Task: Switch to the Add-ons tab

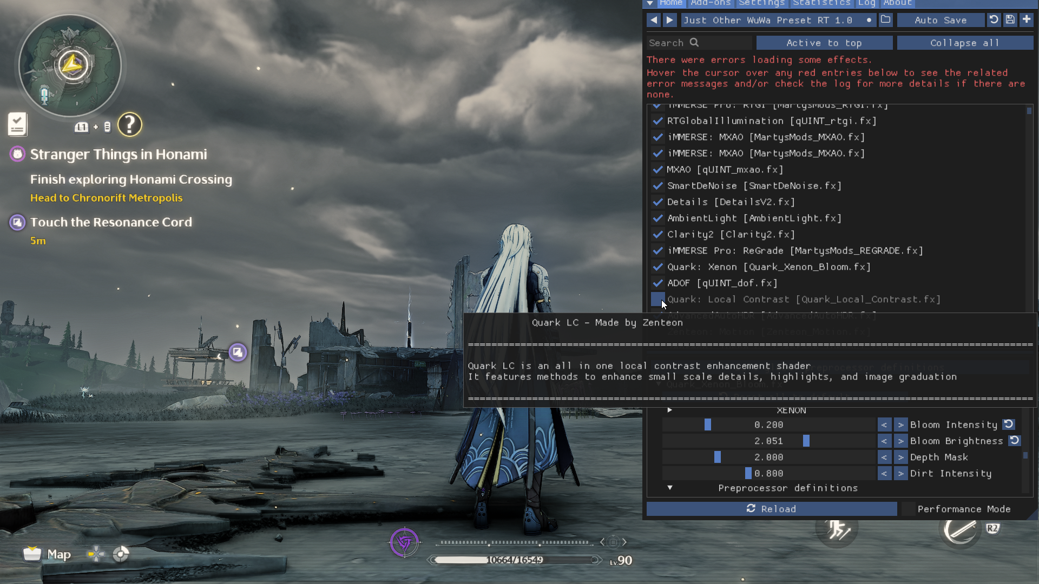Action: pos(711,3)
